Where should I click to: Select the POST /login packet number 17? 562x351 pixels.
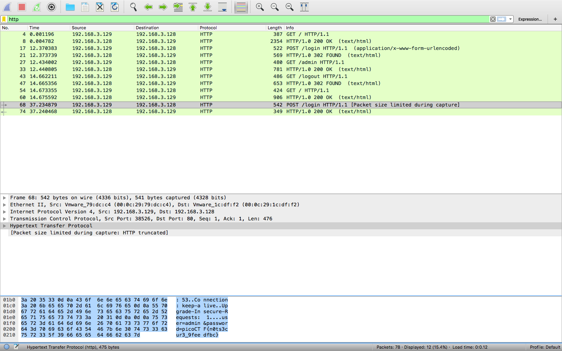(x=156, y=48)
